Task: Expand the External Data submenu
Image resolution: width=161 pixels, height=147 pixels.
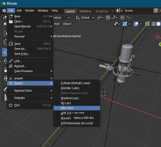Action: tap(30, 91)
